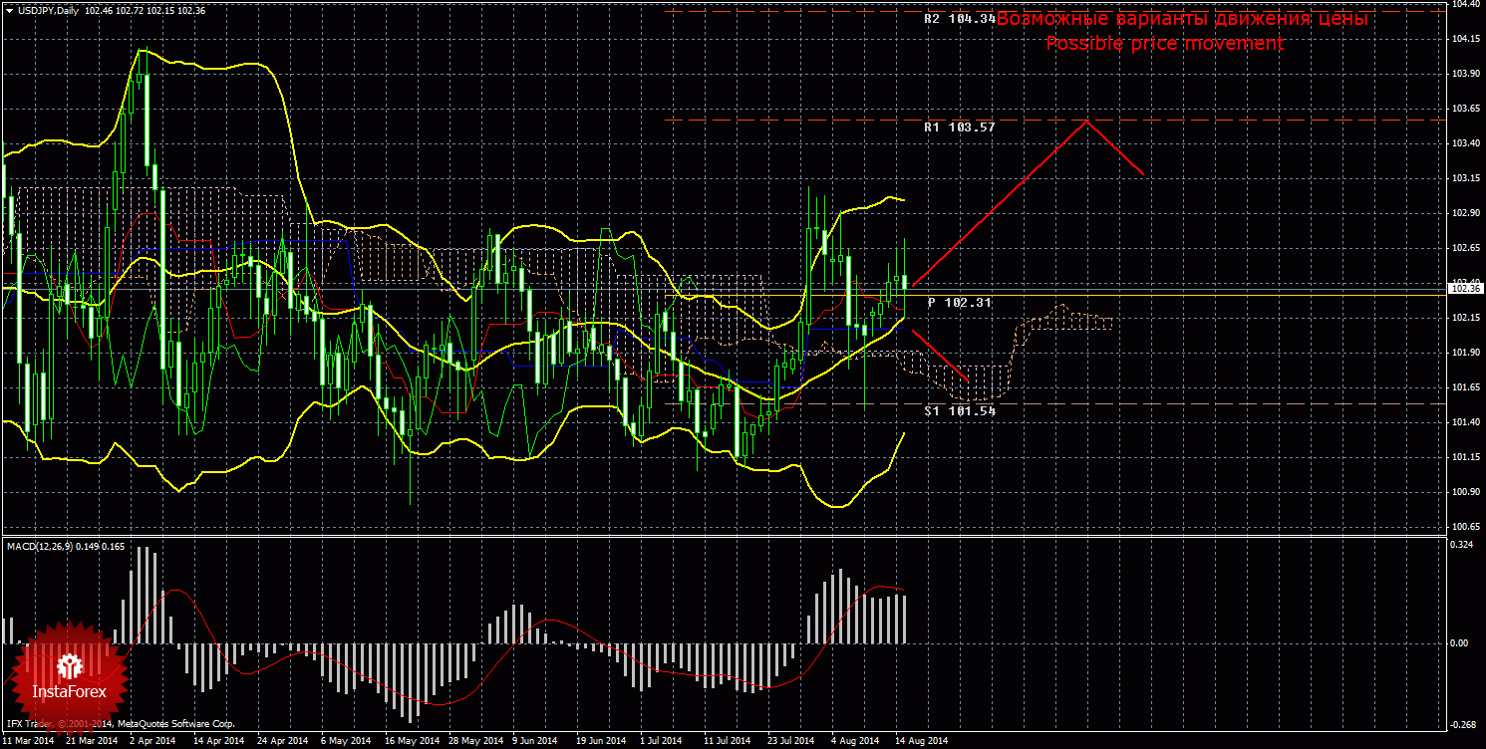Click the 'Possible price movement' text
The width and height of the screenshot is (1486, 749).
(x=1164, y=44)
